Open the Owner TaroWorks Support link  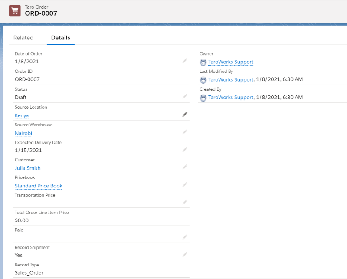click(231, 62)
